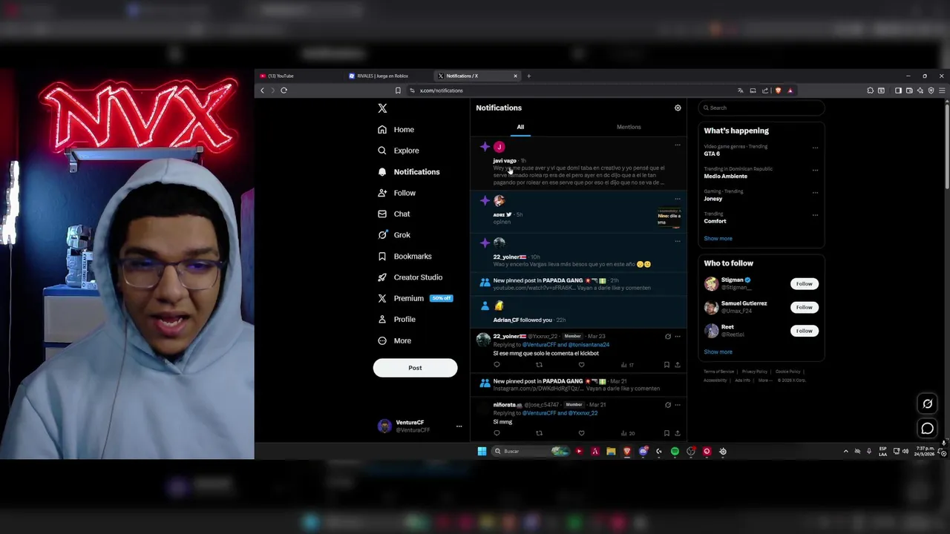The image size is (950, 534).
Task: Open Chat in sidebar
Action: [393, 214]
